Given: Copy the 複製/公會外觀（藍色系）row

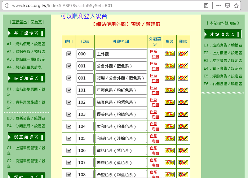Looking at the screenshot, I should pyautogui.click(x=169, y=78).
